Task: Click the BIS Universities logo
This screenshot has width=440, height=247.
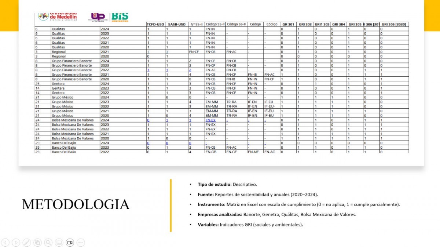Action: [120, 17]
